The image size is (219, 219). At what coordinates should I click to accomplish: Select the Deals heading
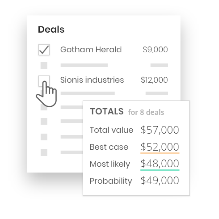tap(51, 29)
